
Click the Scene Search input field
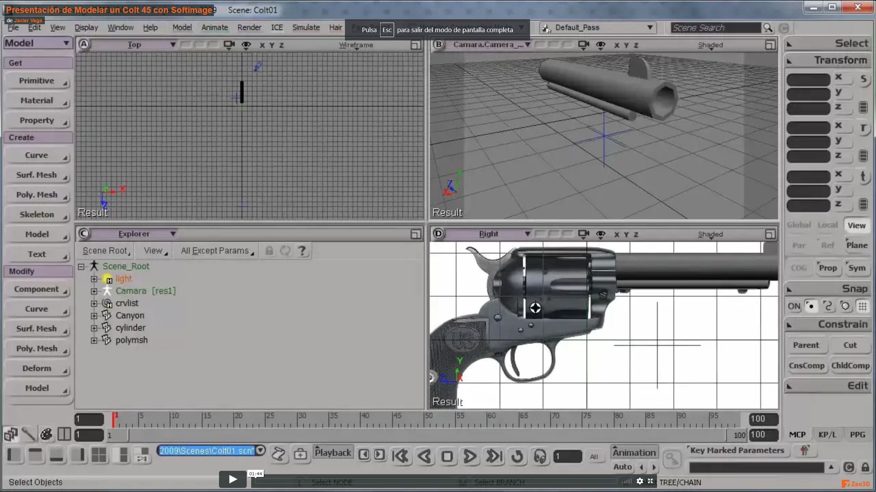(716, 28)
